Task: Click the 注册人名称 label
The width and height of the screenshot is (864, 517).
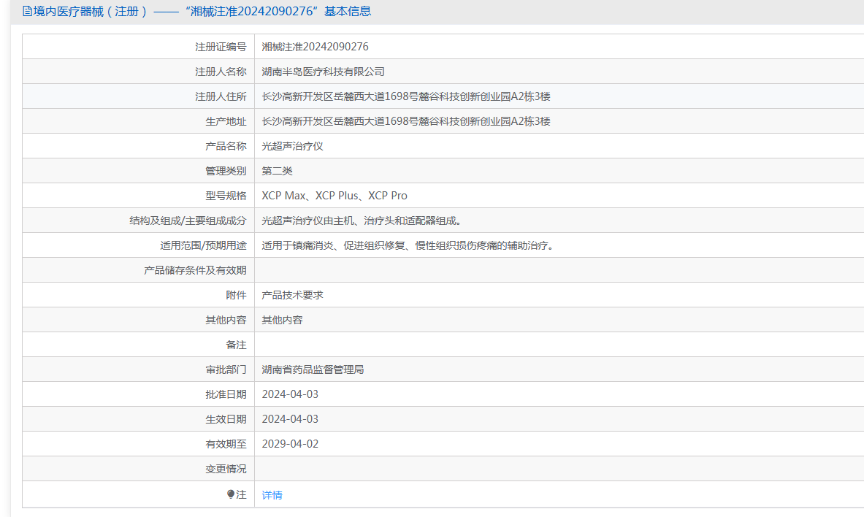Action: click(221, 72)
